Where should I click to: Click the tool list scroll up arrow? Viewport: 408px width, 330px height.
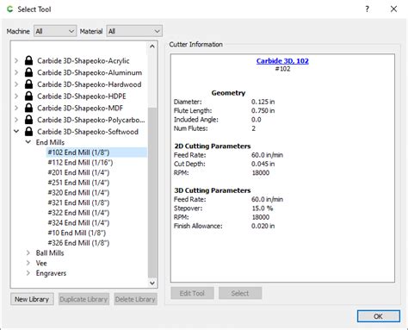[152, 47]
